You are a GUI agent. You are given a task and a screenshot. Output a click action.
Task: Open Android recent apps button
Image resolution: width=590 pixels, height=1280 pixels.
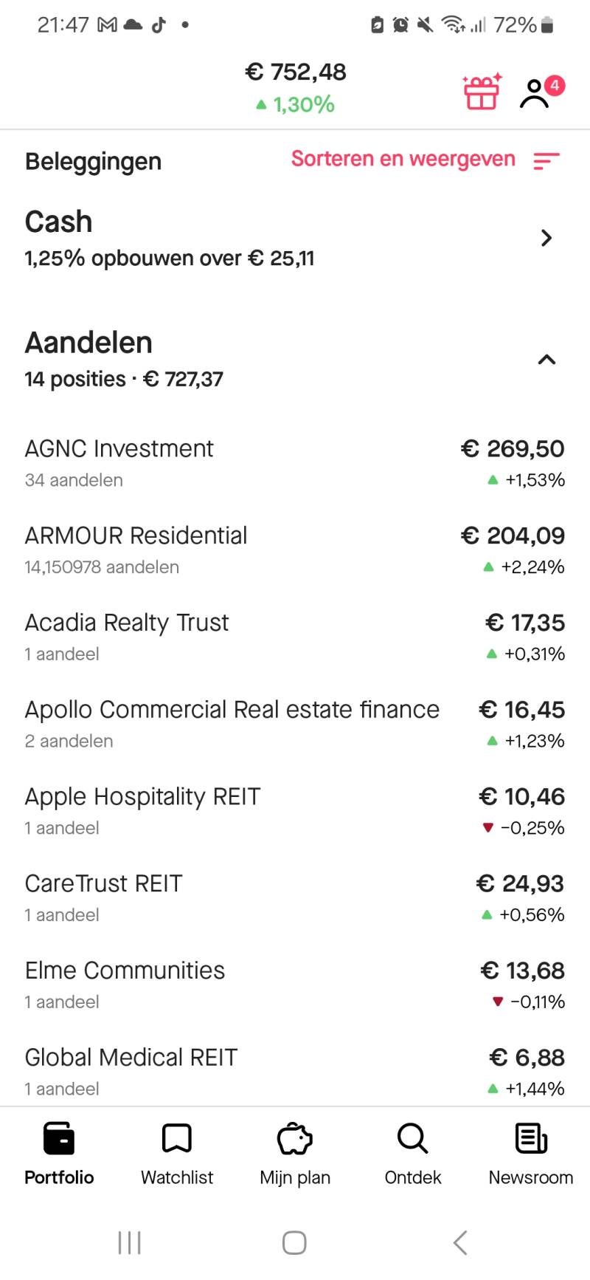tap(130, 1242)
